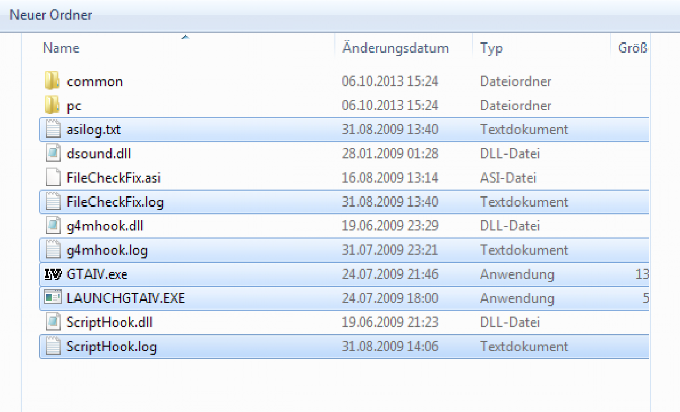Sort by the Typ column header

point(491,48)
